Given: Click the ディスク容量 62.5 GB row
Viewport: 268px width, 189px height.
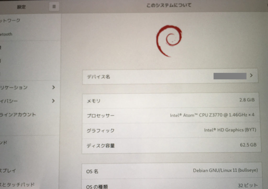Looking at the screenshot, I should pos(170,145).
